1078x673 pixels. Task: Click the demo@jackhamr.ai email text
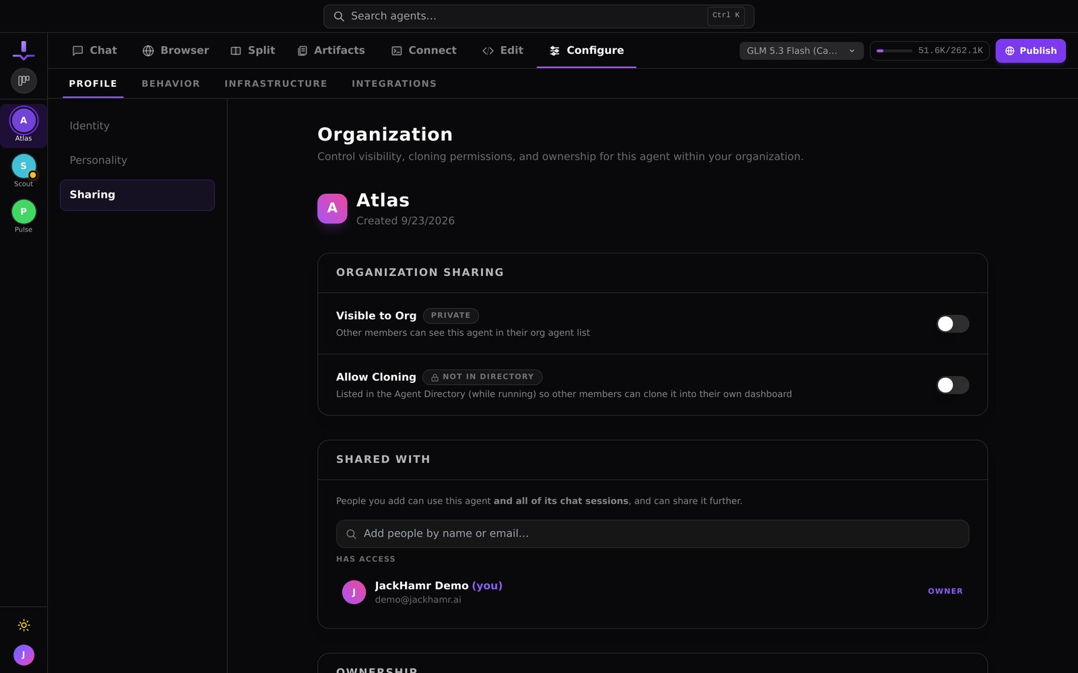pyautogui.click(x=418, y=600)
